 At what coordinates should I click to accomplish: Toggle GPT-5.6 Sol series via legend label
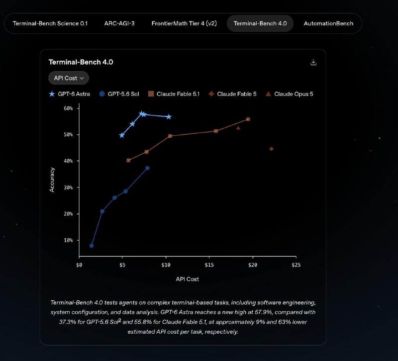click(x=123, y=94)
